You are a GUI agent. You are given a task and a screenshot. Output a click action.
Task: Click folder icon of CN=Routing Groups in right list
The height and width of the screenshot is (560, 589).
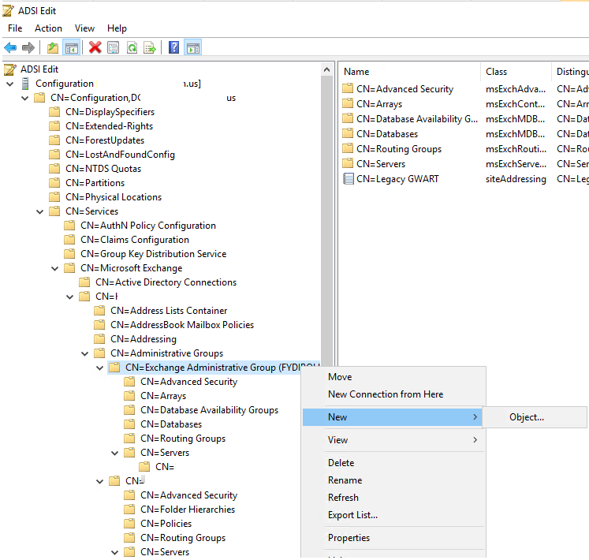[348, 149]
